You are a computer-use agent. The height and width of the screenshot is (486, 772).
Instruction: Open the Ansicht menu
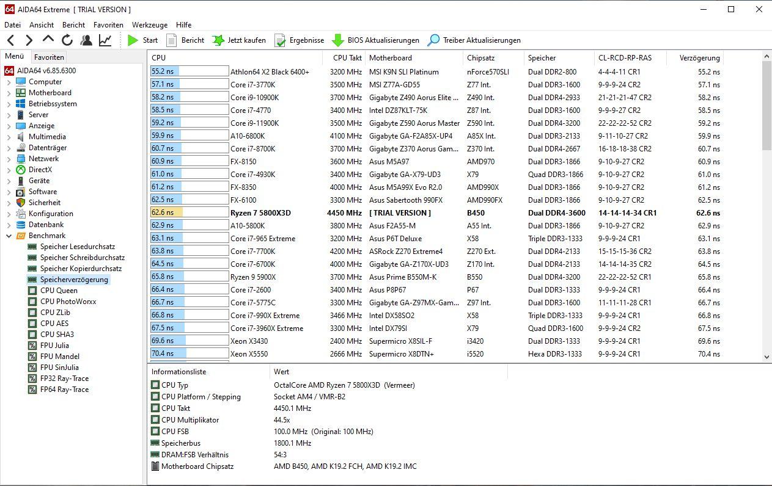(x=42, y=25)
